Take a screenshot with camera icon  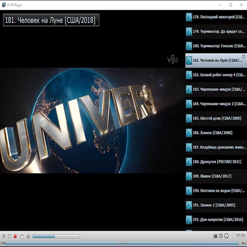click(215, 236)
